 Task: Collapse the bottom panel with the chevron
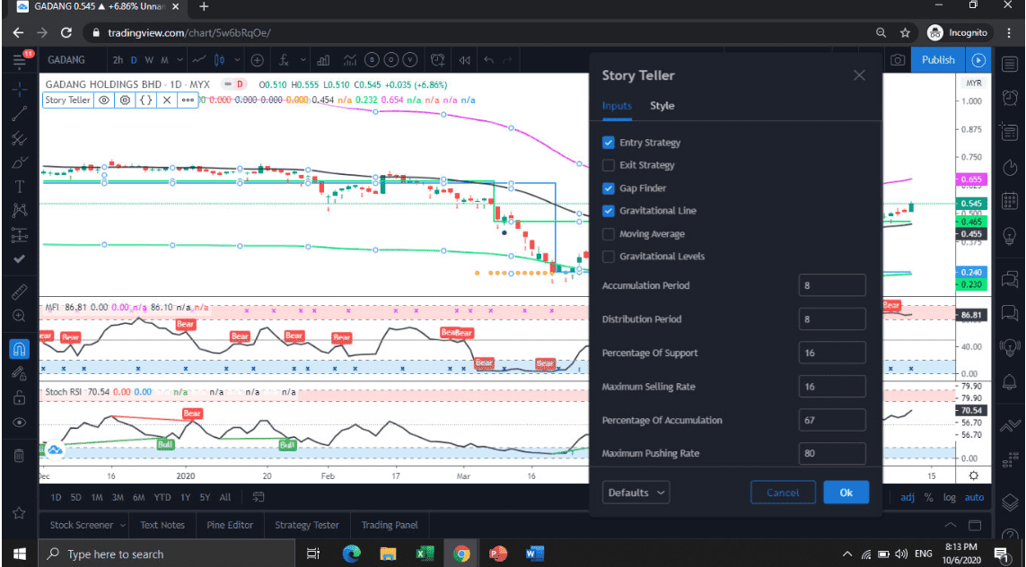(x=950, y=525)
